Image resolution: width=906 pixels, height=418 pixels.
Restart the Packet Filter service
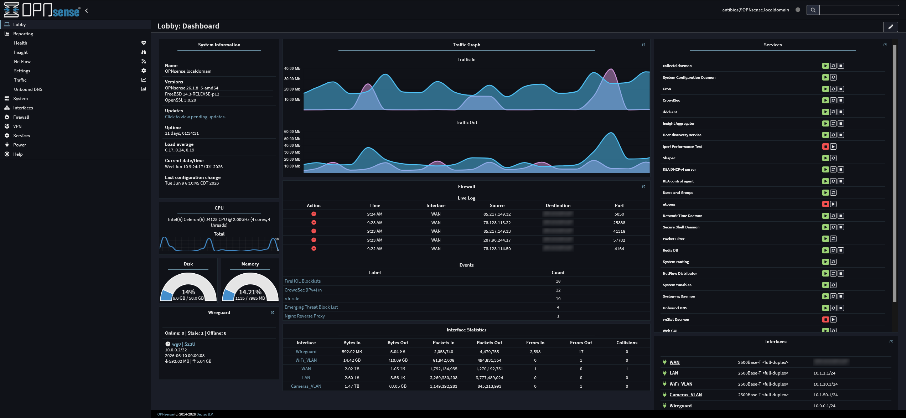(x=833, y=239)
